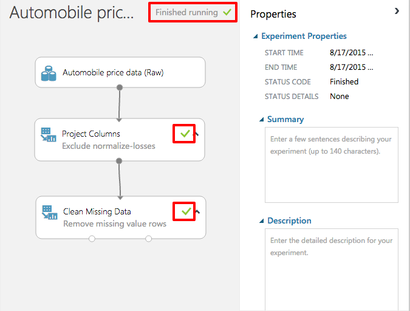Click into the Summary text box
410x311 pixels.
click(x=331, y=165)
